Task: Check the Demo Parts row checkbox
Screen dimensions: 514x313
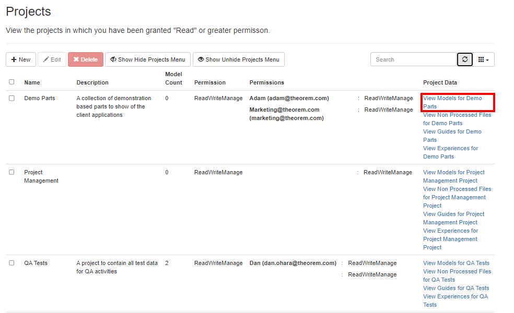Action: [x=11, y=98]
